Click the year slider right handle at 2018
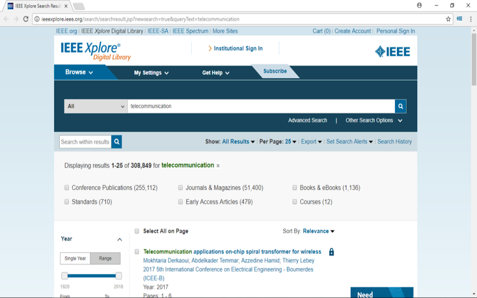 pyautogui.click(x=119, y=276)
